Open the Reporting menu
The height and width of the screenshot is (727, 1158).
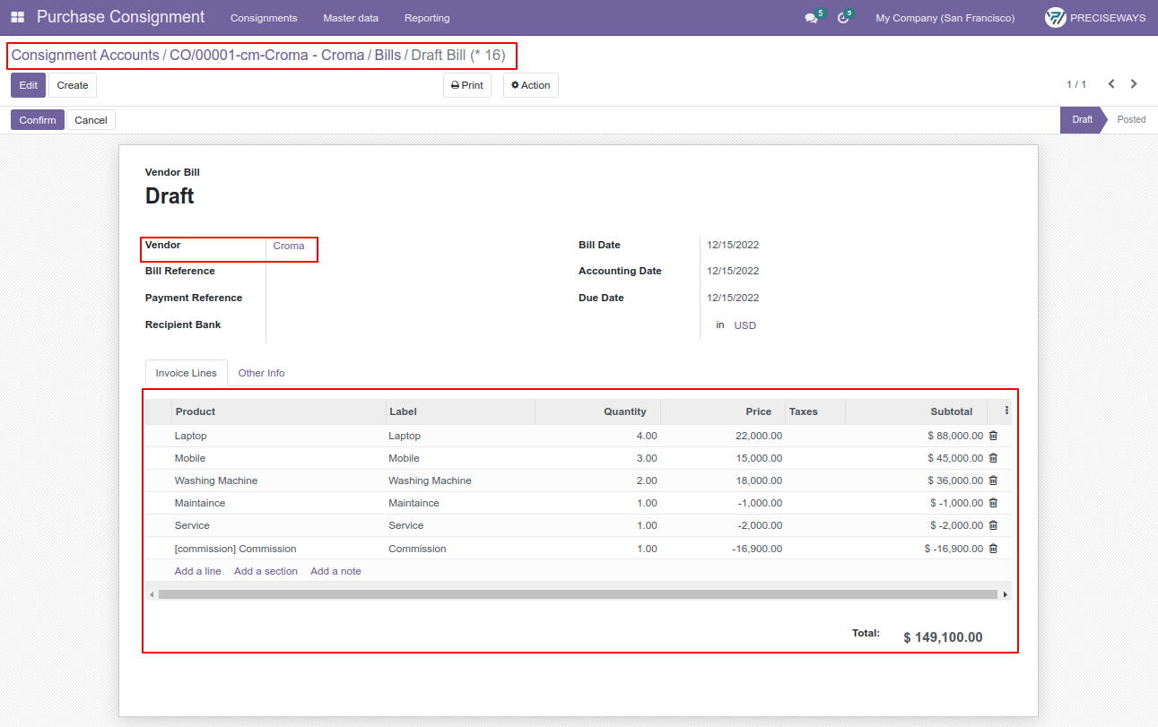[x=427, y=18]
